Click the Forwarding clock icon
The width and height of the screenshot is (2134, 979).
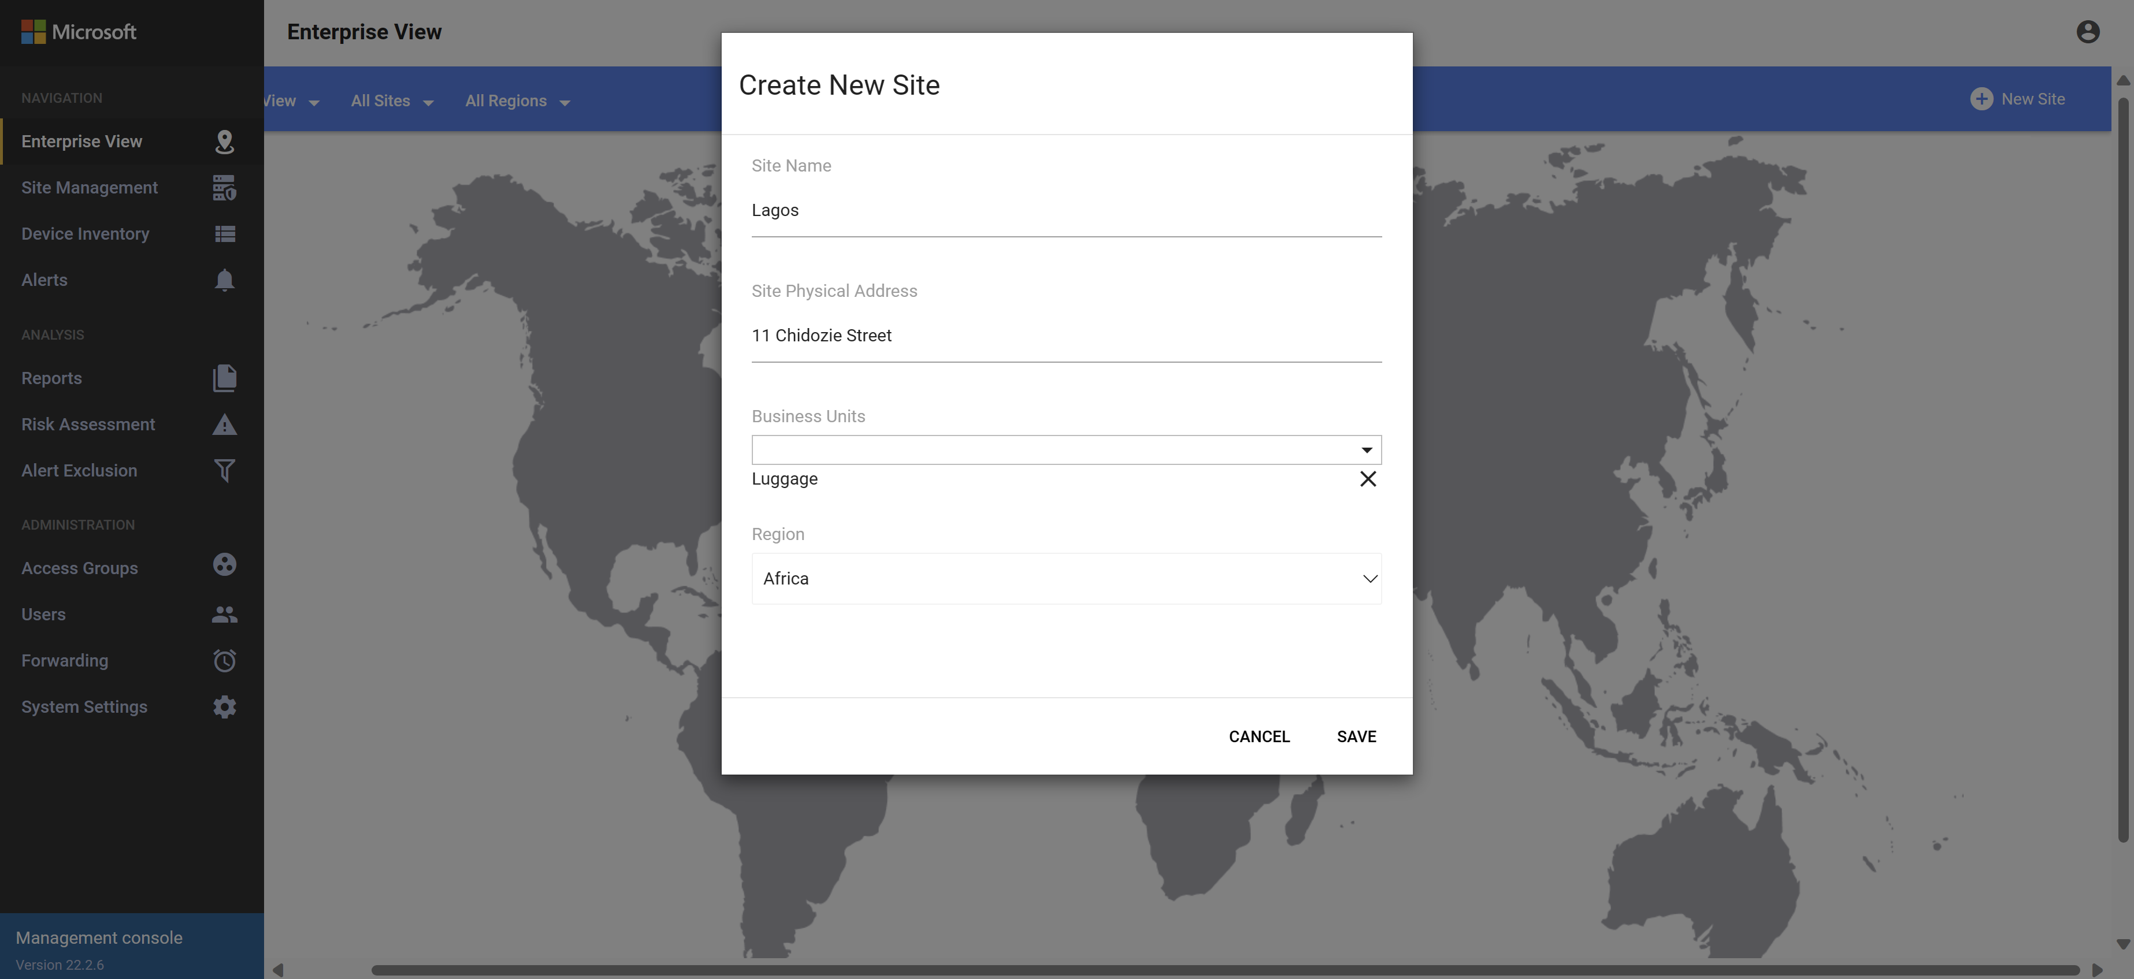point(224,661)
